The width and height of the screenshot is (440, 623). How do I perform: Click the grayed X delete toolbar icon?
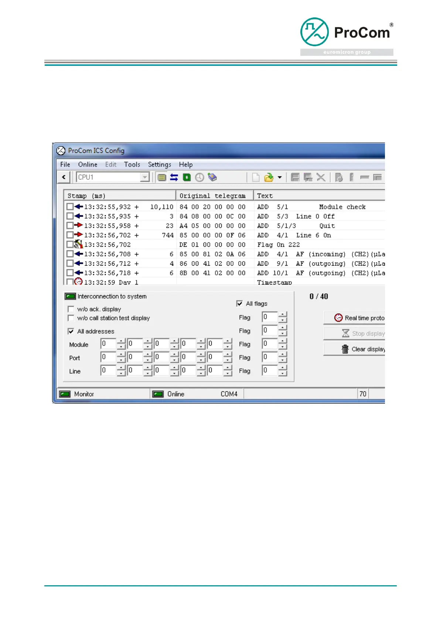coord(321,178)
